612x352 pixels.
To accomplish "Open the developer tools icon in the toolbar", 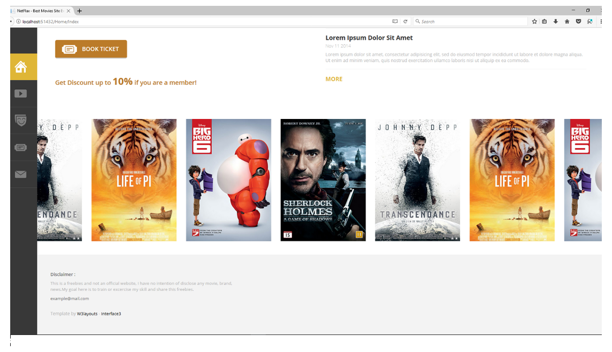I will point(590,21).
